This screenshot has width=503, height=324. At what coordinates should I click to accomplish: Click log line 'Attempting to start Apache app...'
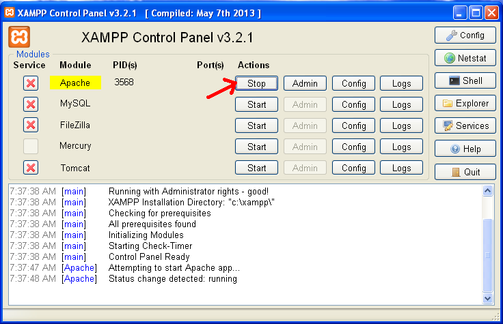pyautogui.click(x=174, y=267)
